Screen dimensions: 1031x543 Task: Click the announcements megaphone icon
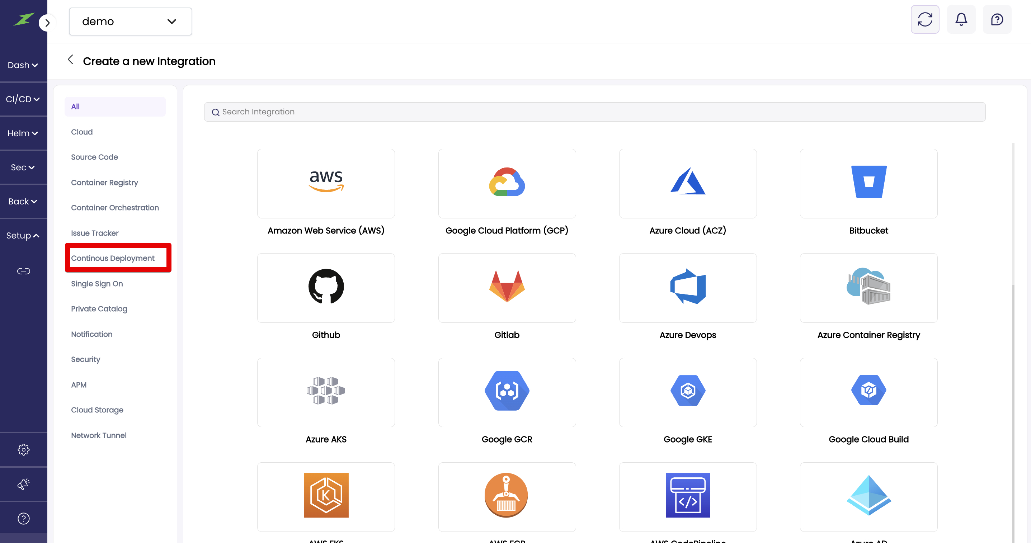point(23,484)
